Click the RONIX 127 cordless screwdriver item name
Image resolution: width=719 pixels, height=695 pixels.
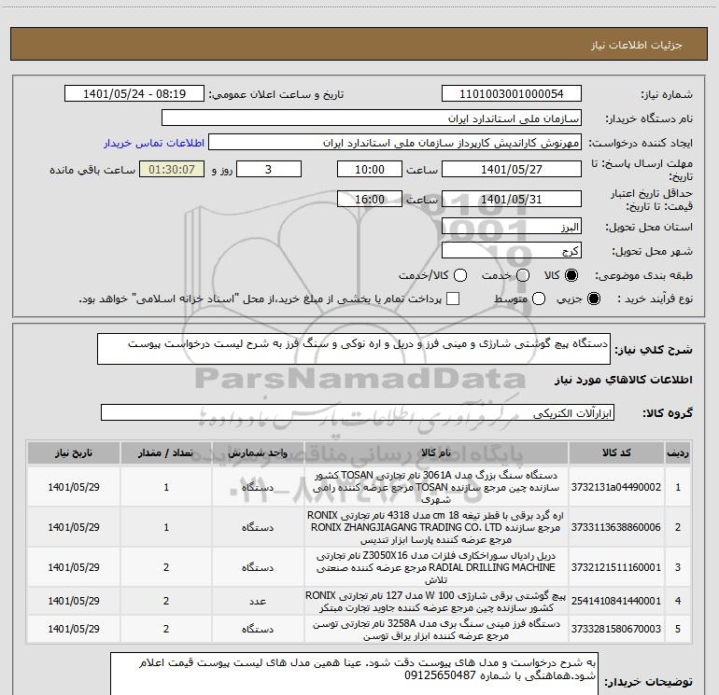(436, 601)
